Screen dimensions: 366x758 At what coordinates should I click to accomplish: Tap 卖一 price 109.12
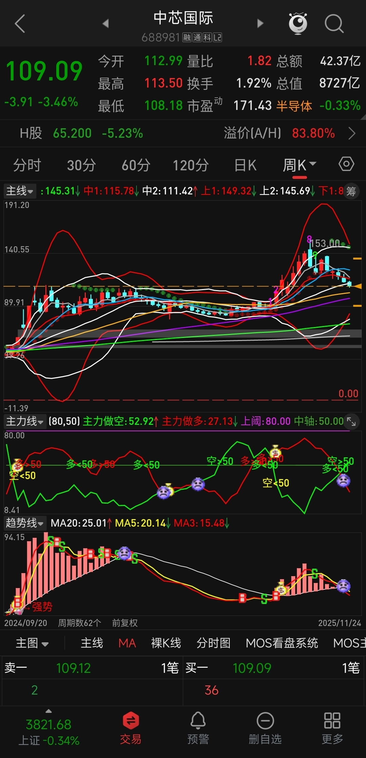[x=74, y=668]
